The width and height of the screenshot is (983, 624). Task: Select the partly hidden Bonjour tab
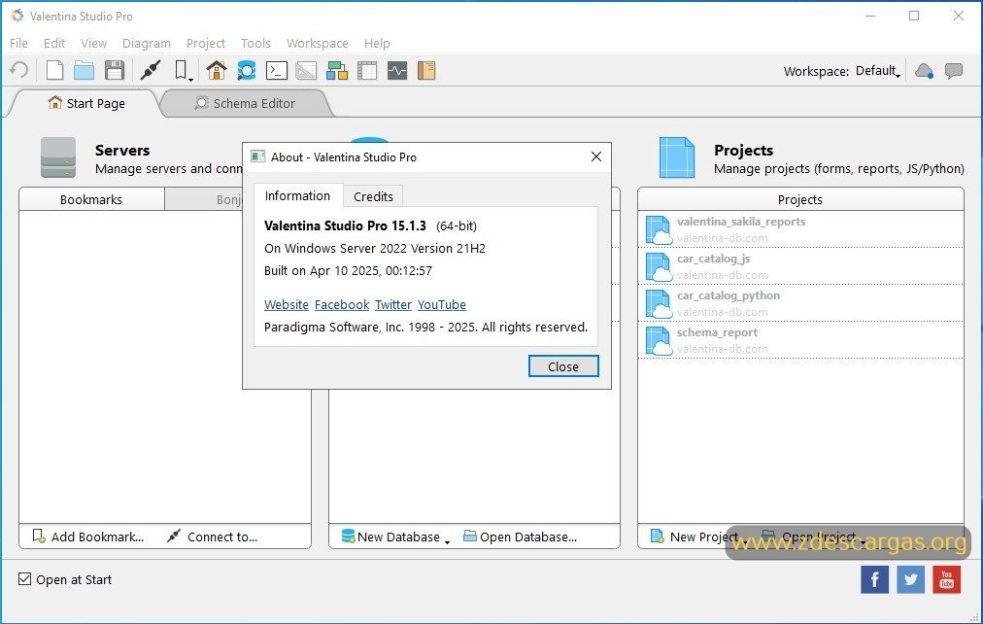click(x=204, y=199)
